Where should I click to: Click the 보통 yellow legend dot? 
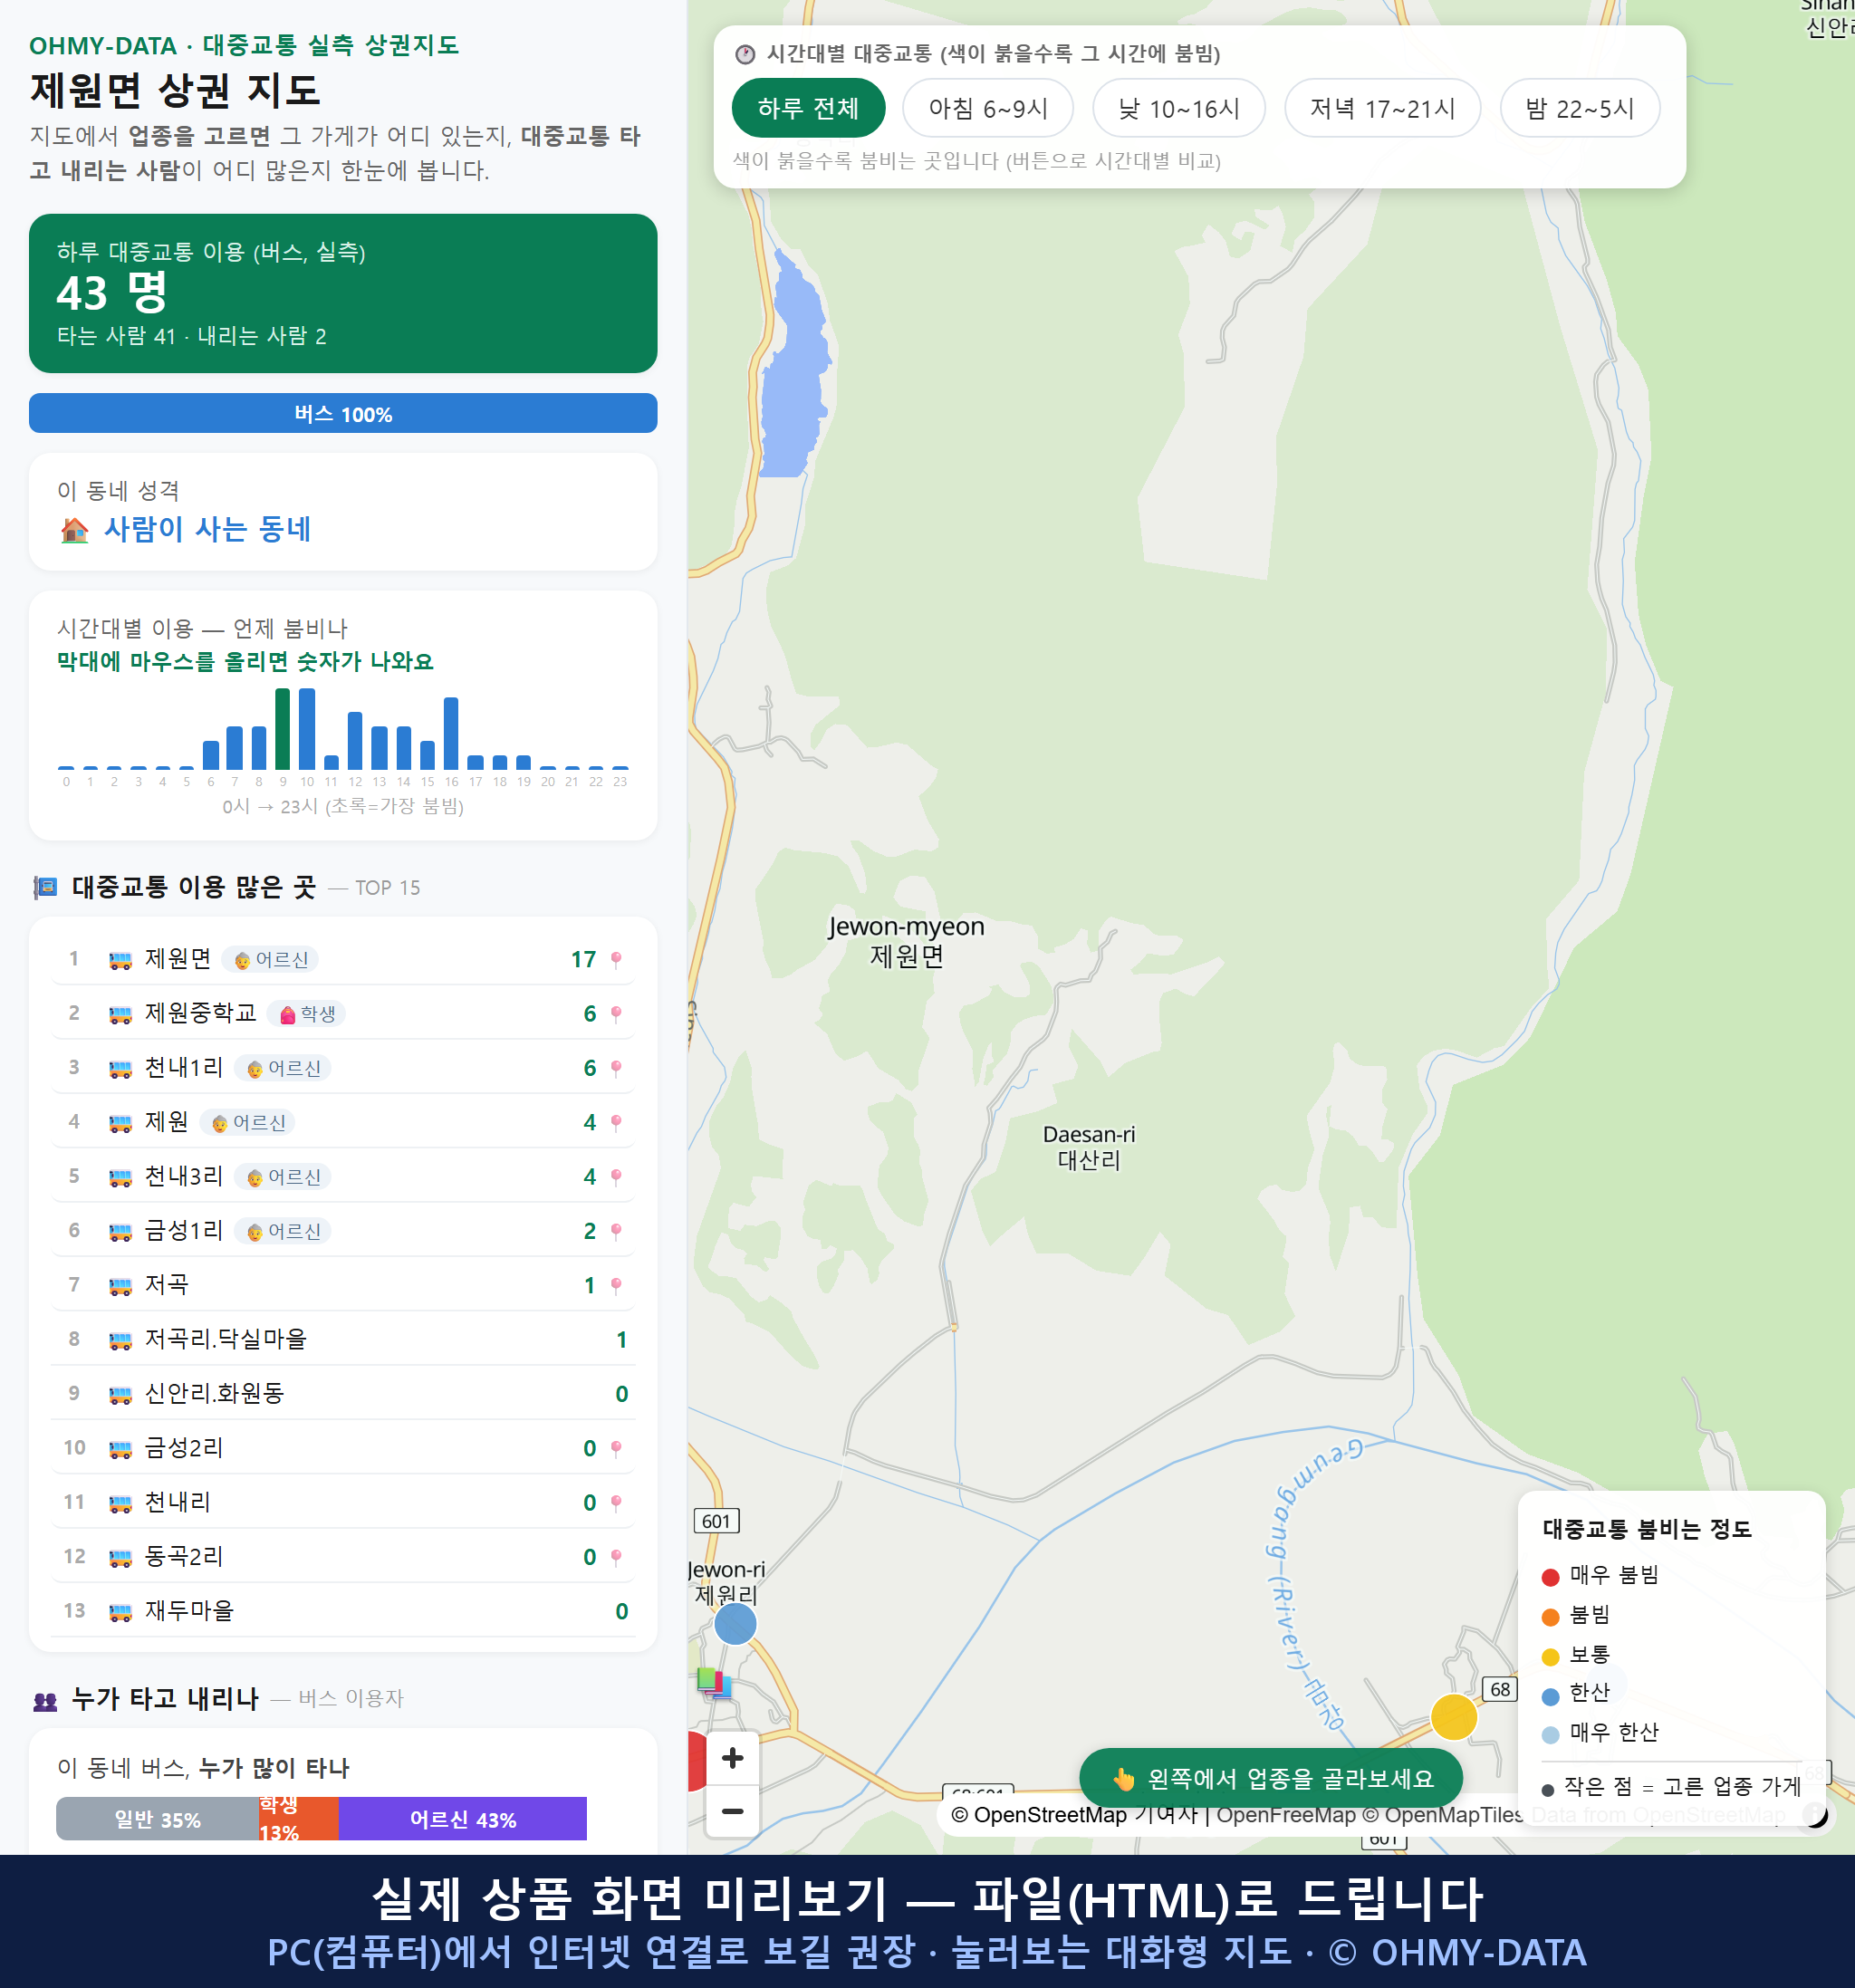[1551, 1657]
